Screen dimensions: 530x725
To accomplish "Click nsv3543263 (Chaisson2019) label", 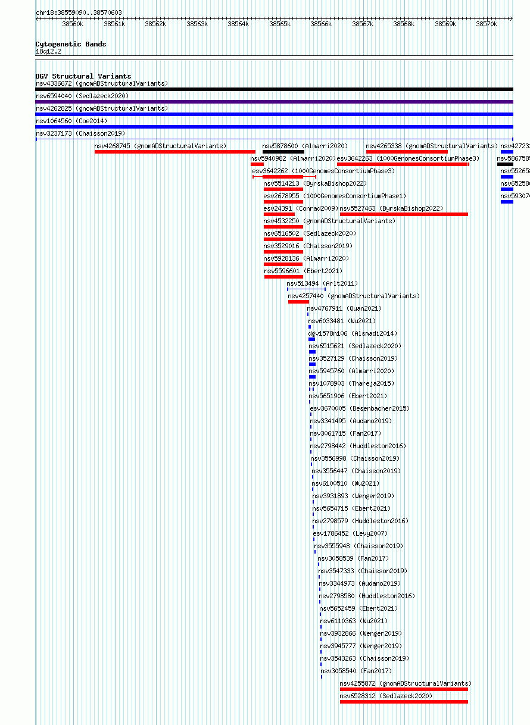I will coord(365,658).
